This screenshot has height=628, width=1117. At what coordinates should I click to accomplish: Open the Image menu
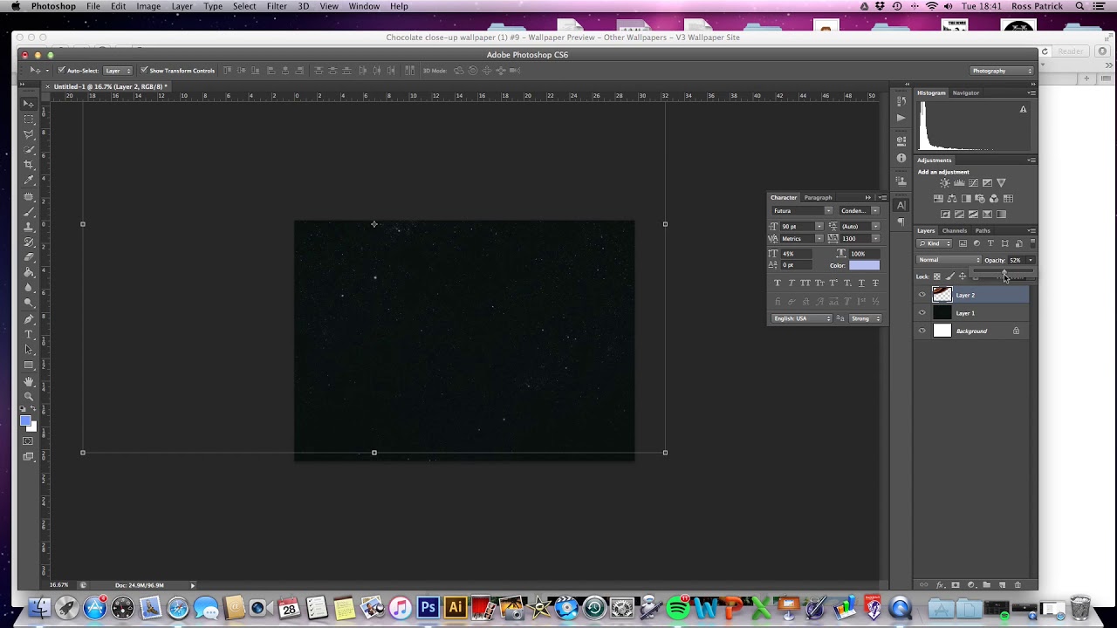point(148,6)
